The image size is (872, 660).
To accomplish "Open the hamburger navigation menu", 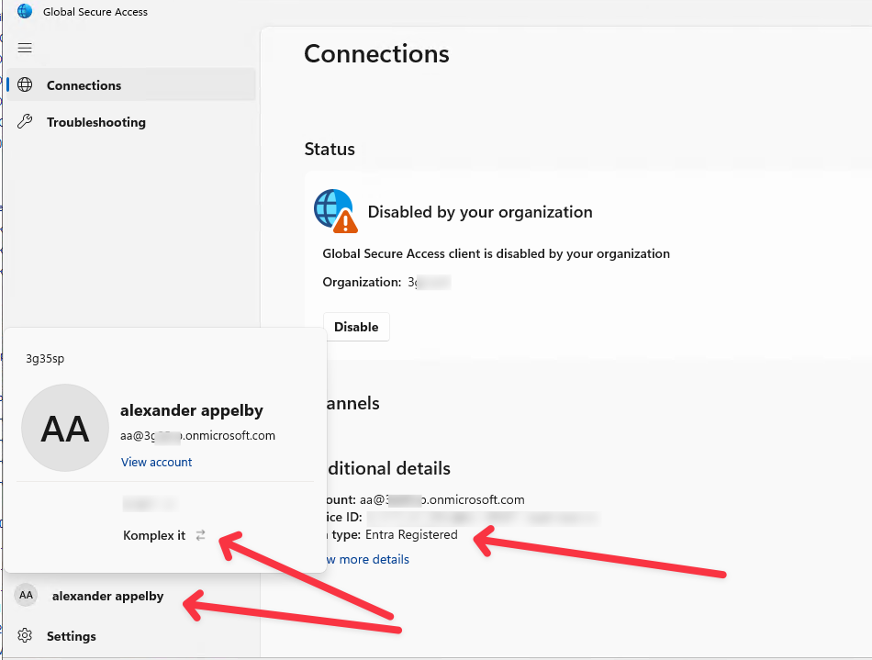I will pos(25,48).
